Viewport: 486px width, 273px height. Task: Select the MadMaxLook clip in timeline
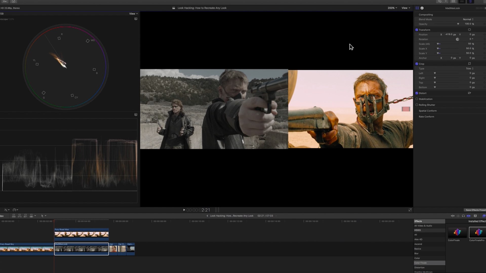click(x=82, y=249)
